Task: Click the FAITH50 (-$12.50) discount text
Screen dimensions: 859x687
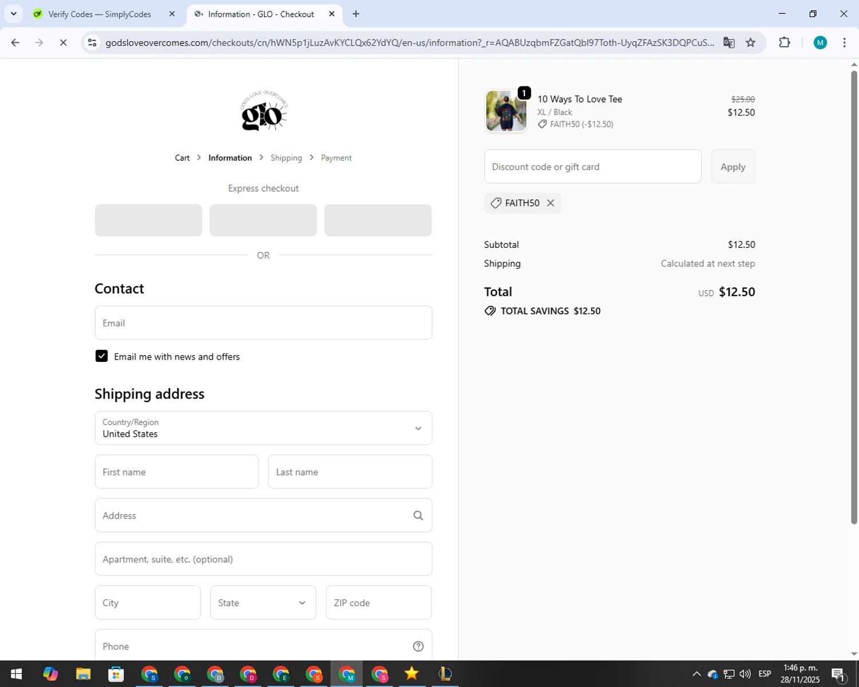Action: (581, 124)
